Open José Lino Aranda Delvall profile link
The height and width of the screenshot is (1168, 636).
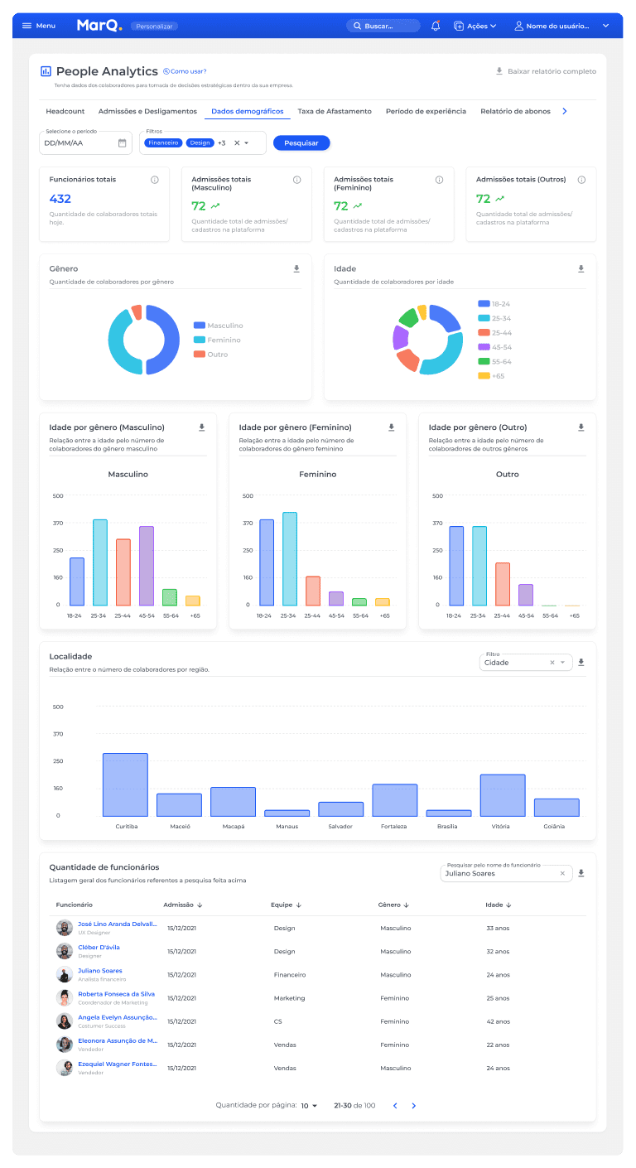117,924
